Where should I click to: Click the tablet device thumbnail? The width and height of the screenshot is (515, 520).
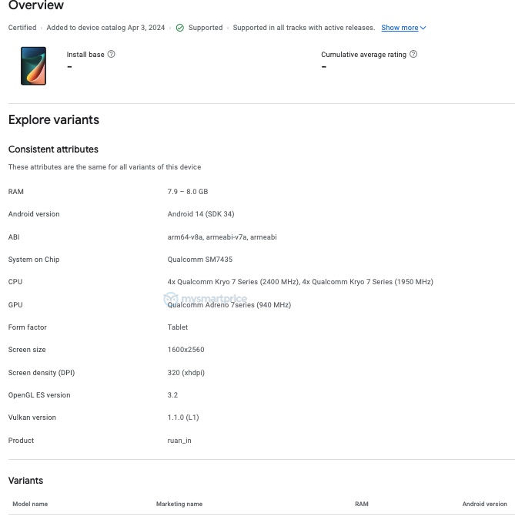pos(33,66)
